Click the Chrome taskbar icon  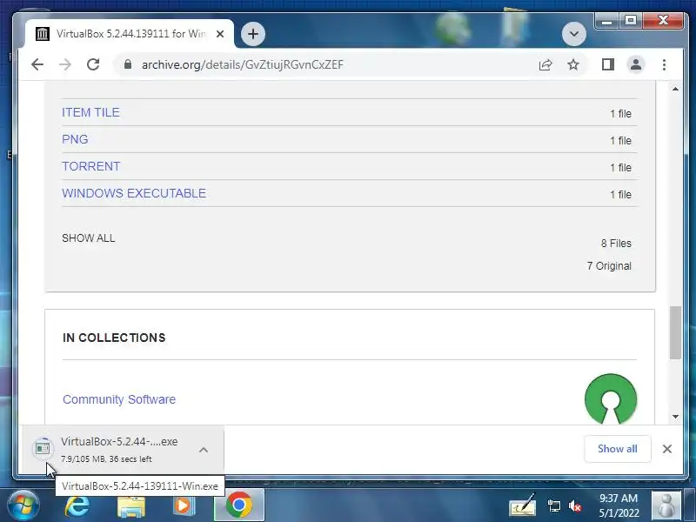238,505
